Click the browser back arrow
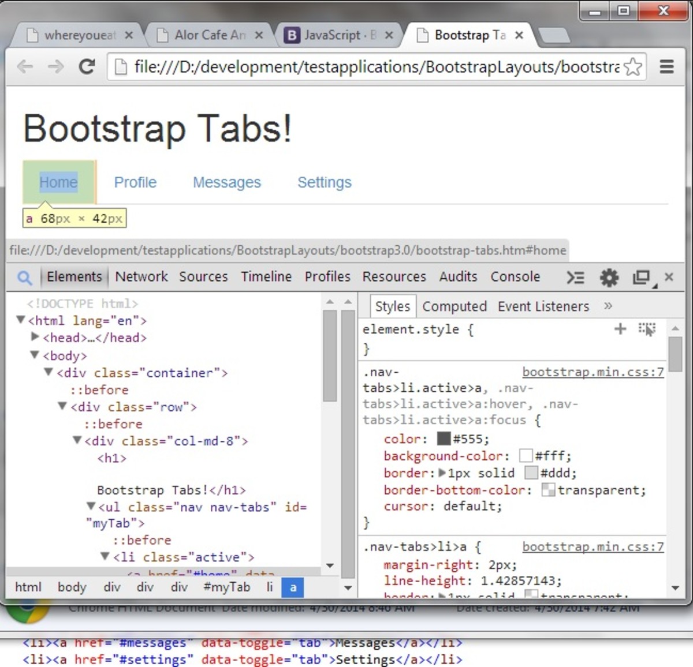The image size is (693, 667). pyautogui.click(x=25, y=66)
